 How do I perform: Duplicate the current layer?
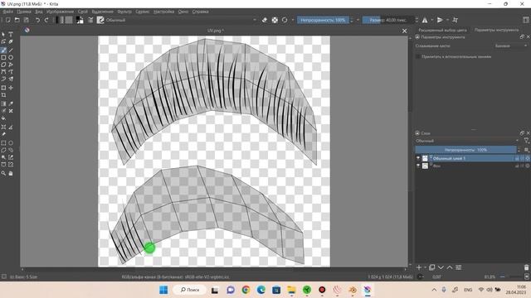coord(431,267)
